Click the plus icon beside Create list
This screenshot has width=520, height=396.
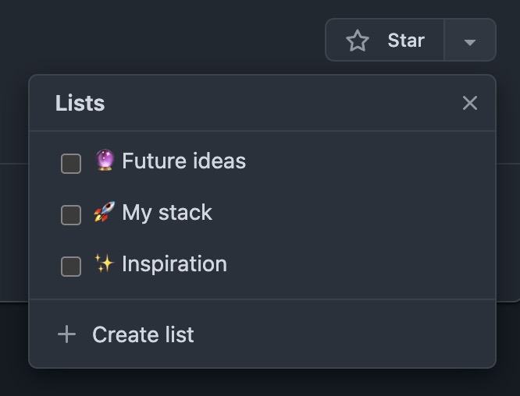click(x=67, y=334)
